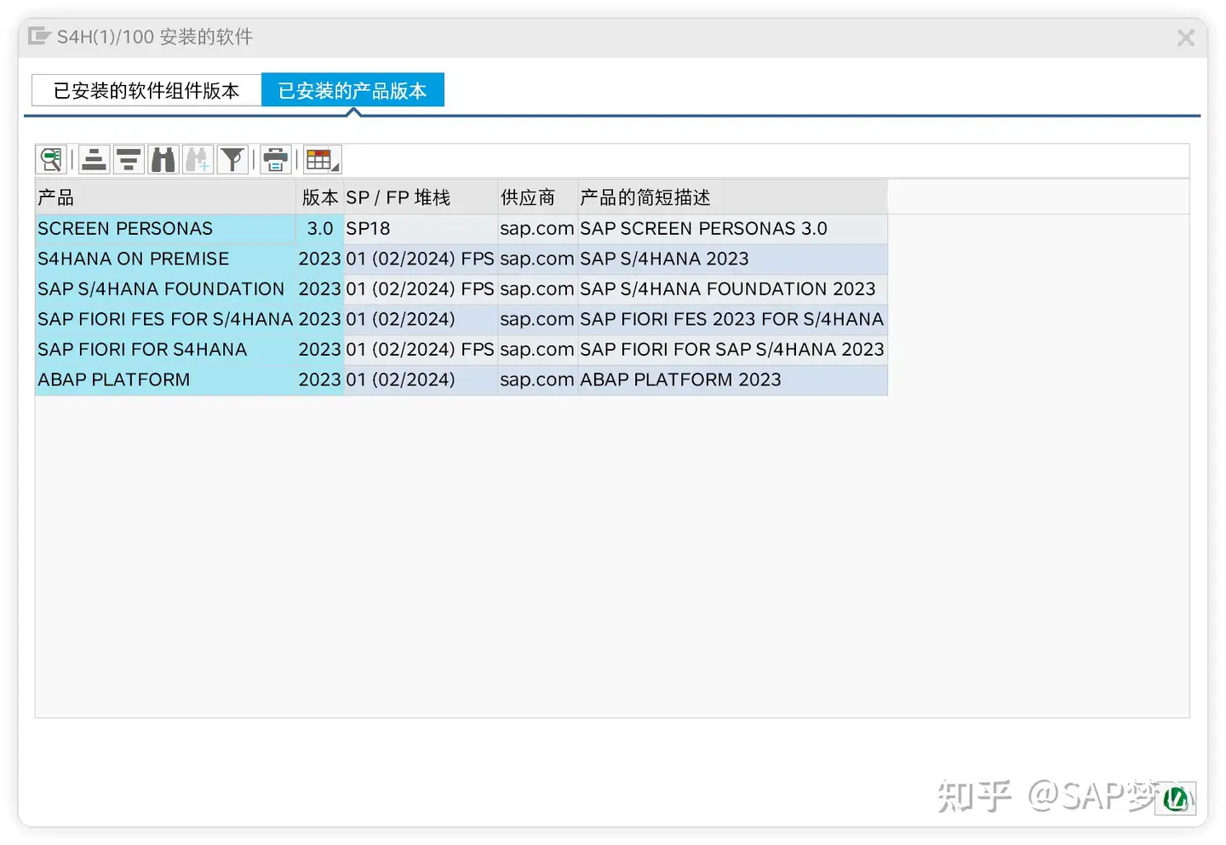Click stack cell in S4HANA ON PREMISE row
1226x845 pixels.
(421, 259)
